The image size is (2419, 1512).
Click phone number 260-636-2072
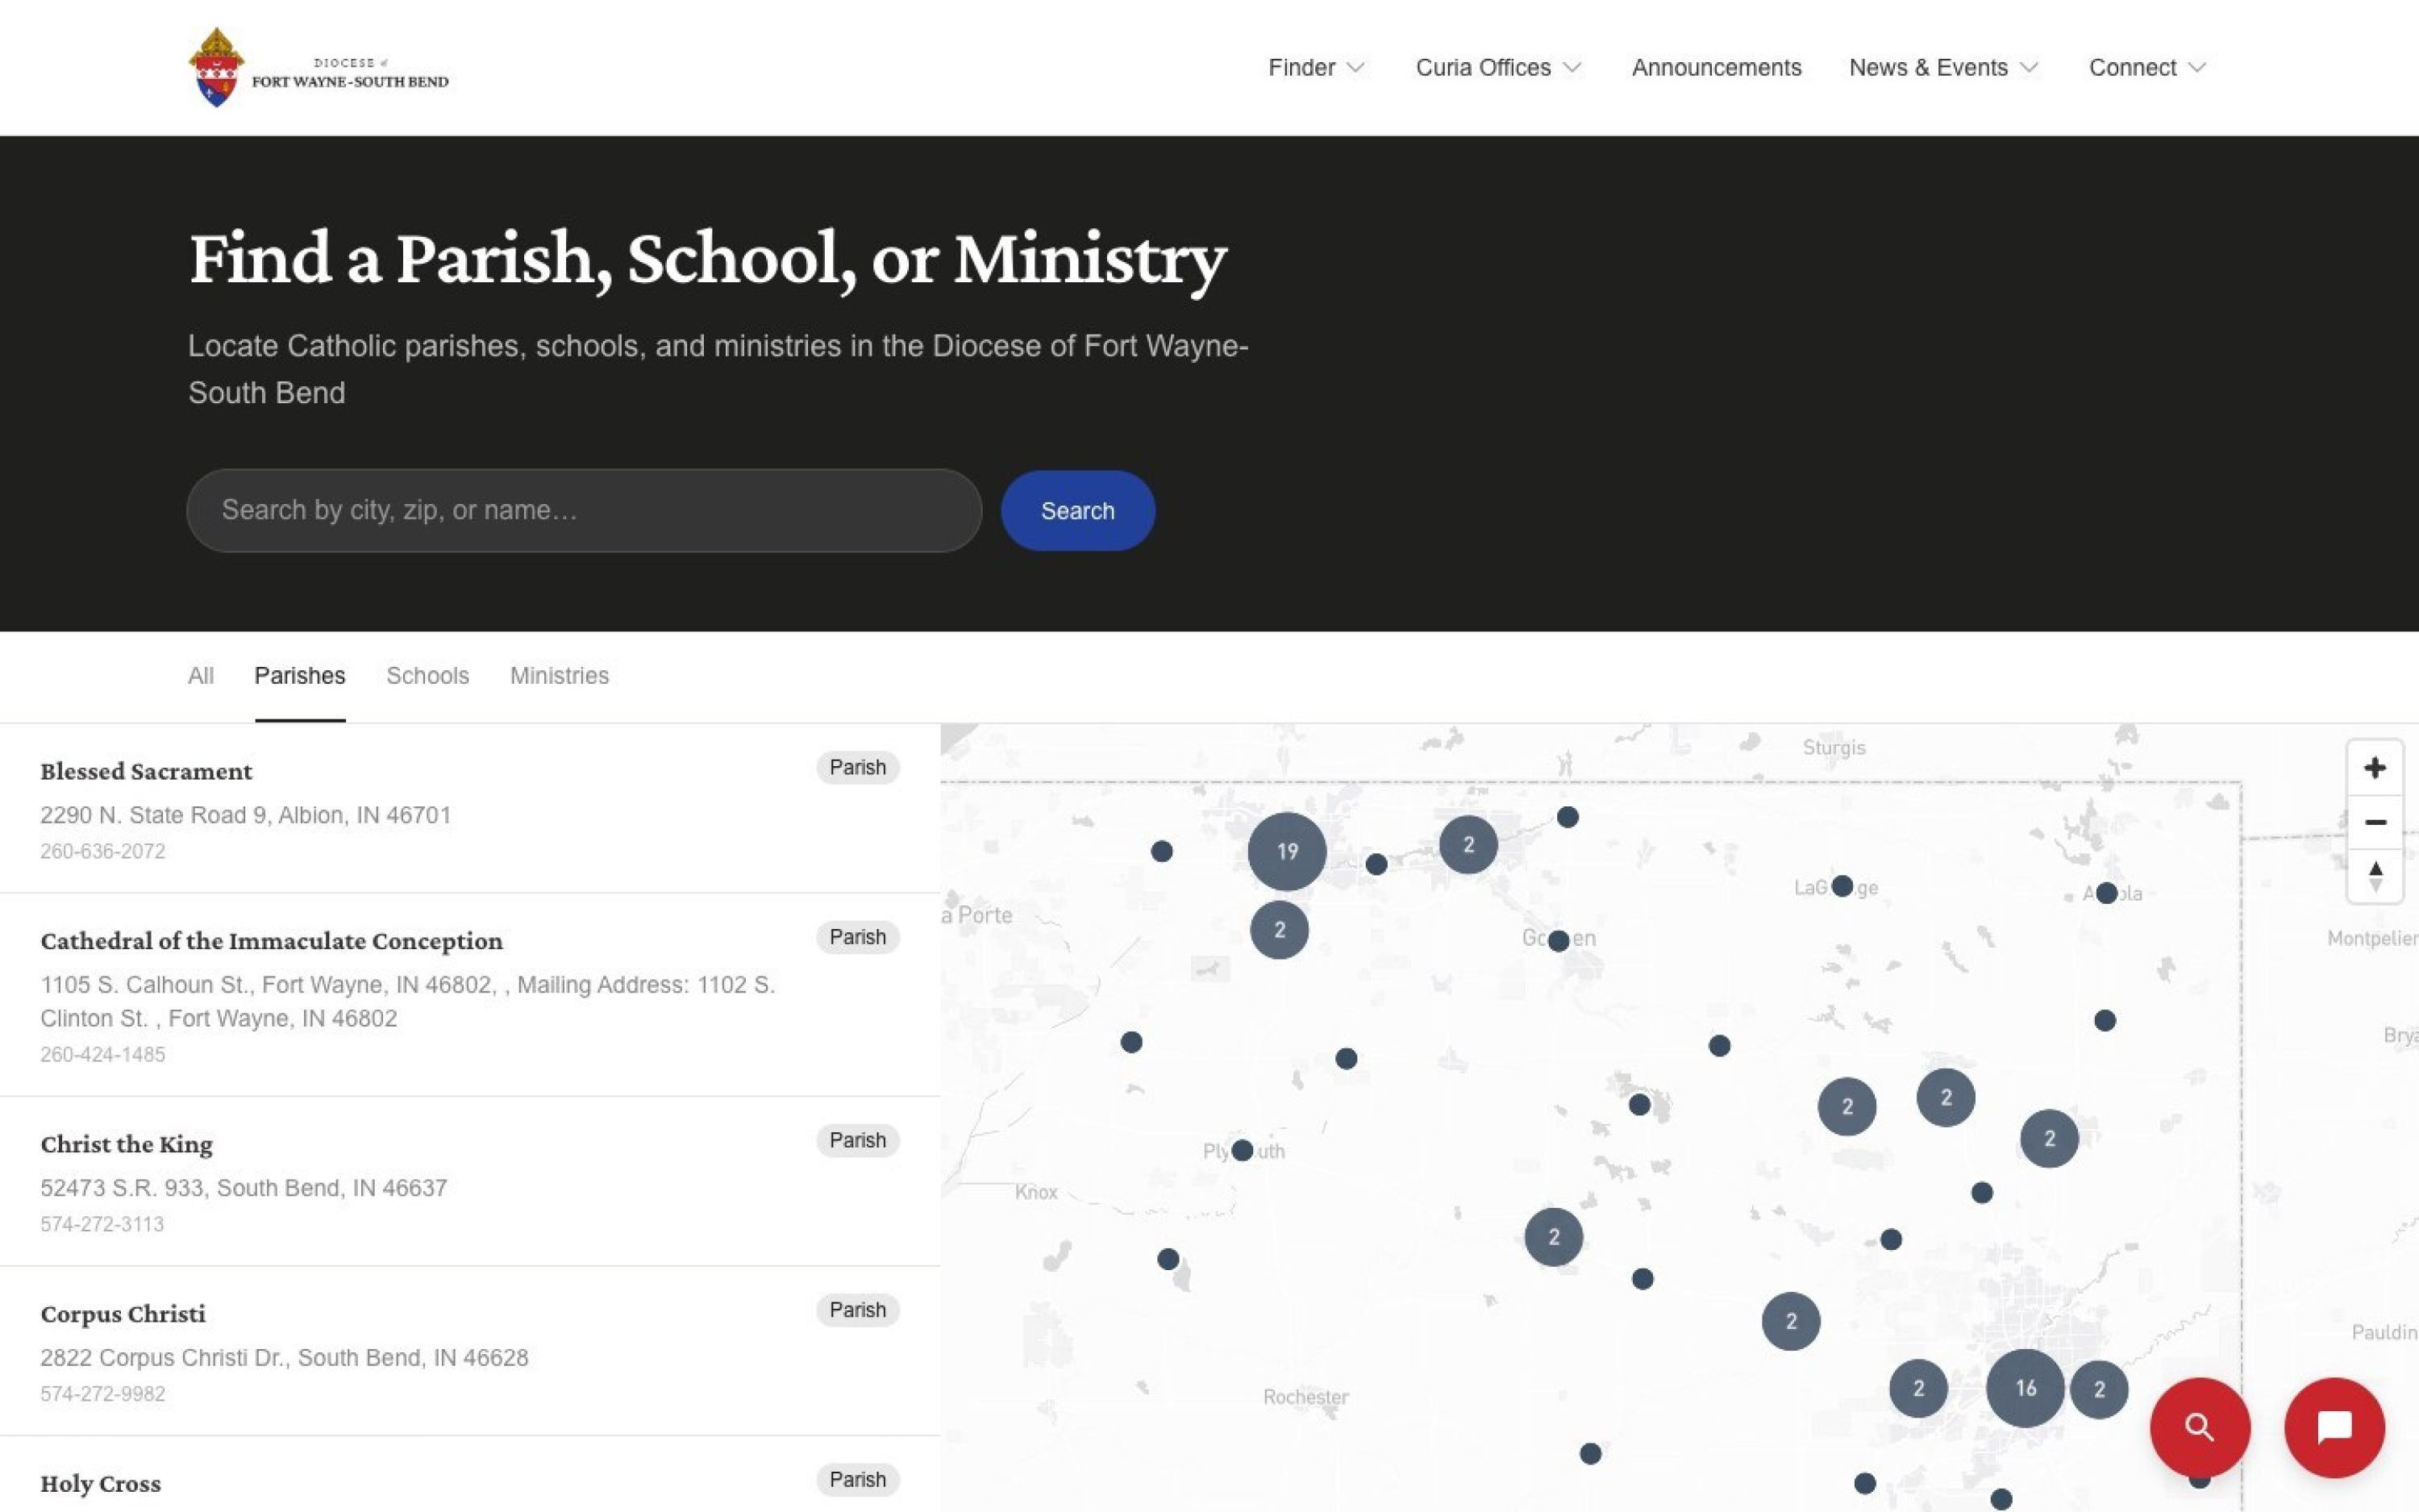(103, 851)
